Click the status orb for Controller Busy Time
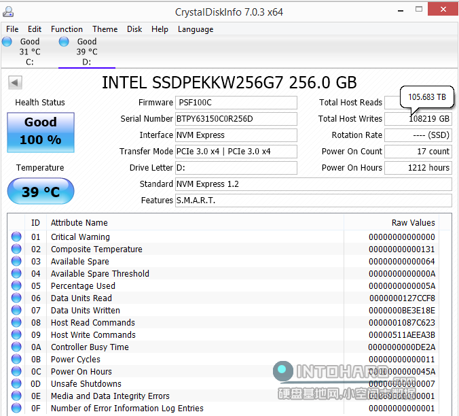This screenshot has width=459, height=416. click(16, 347)
